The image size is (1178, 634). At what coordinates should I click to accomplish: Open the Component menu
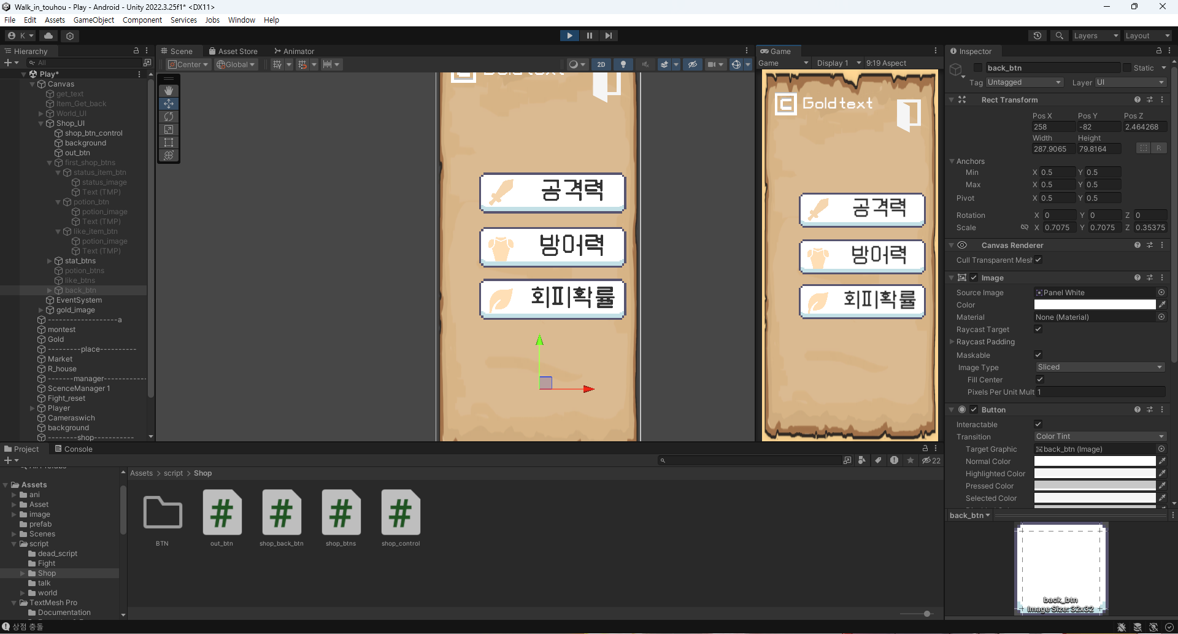click(142, 20)
